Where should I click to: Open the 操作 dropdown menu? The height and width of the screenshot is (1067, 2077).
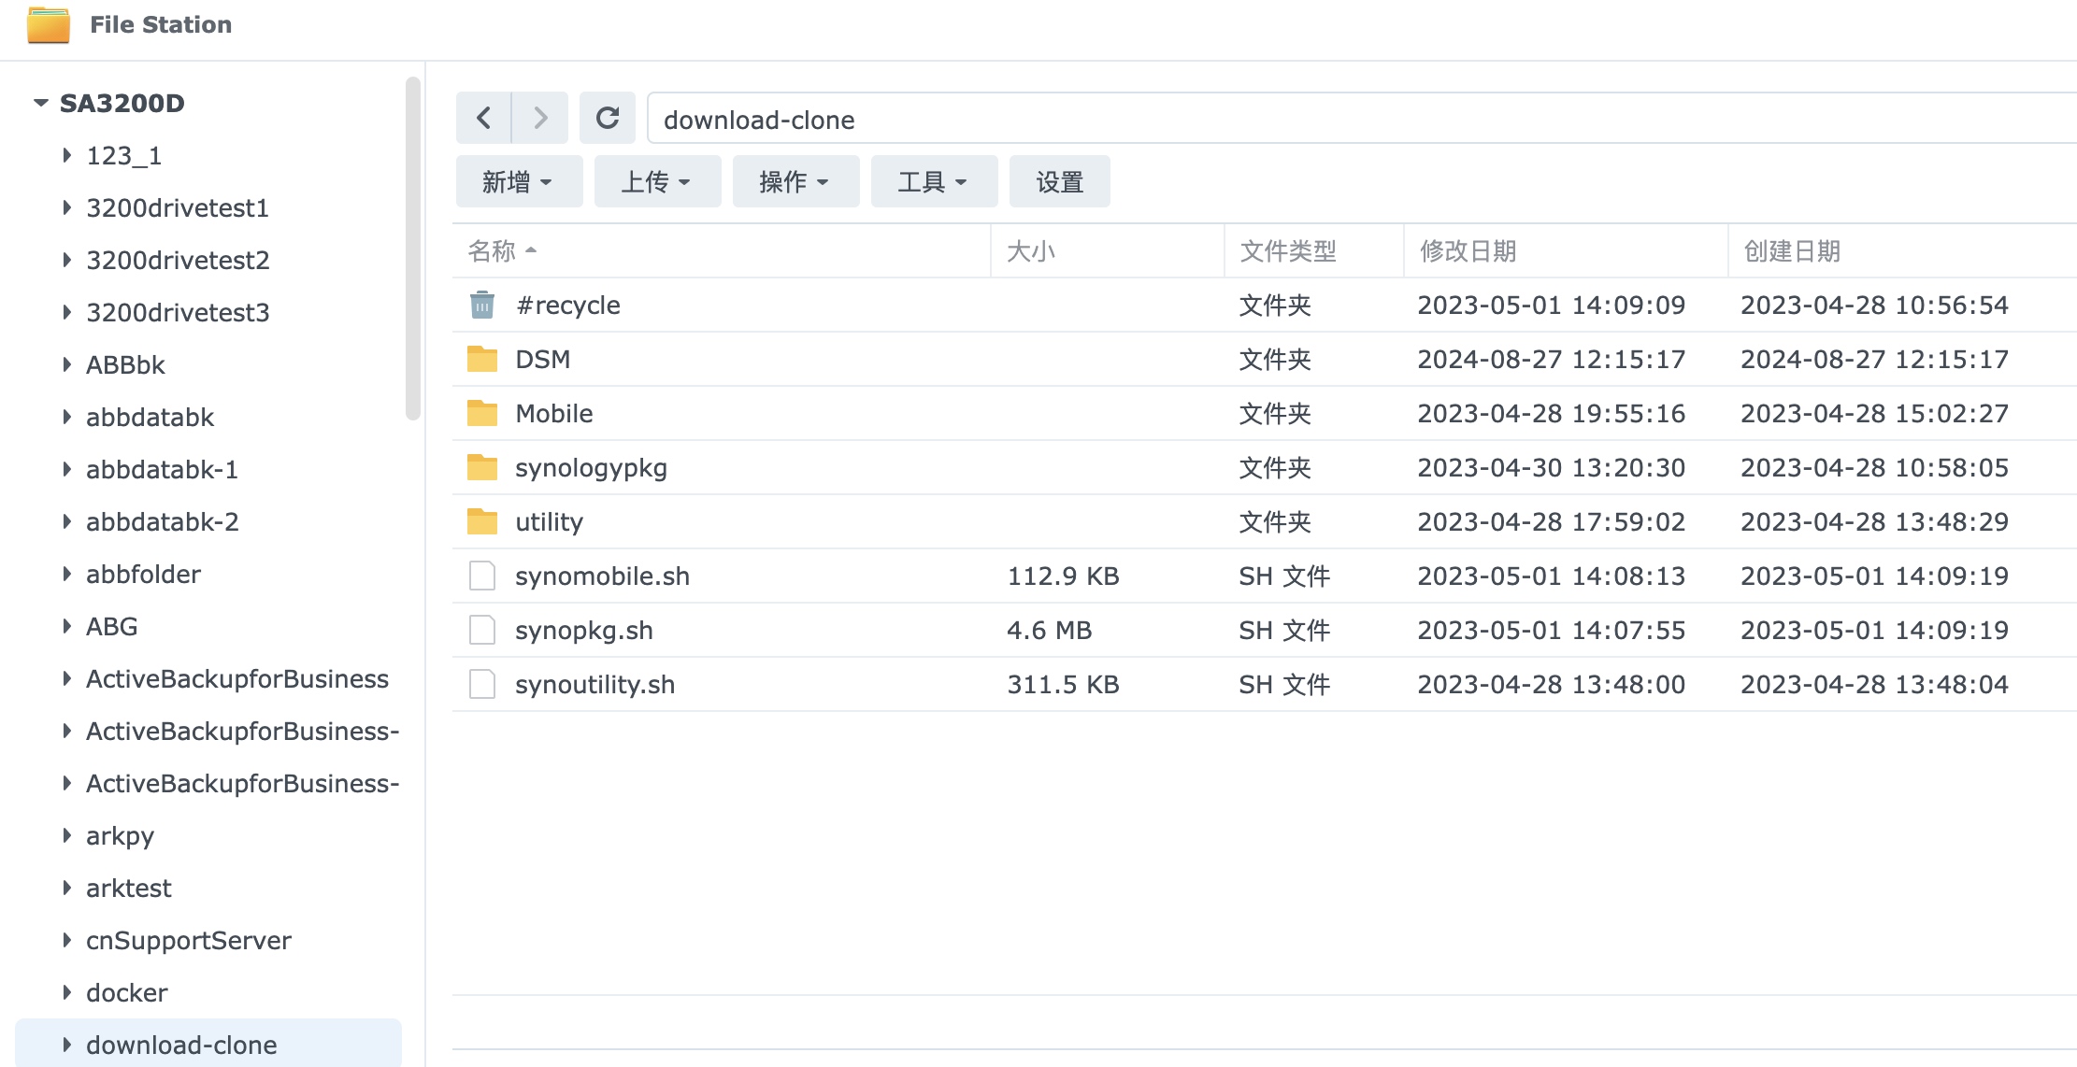[x=795, y=181]
